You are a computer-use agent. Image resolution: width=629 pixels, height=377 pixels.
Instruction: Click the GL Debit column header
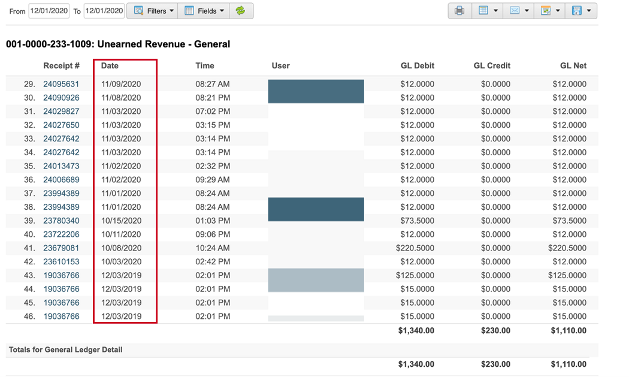click(x=417, y=65)
